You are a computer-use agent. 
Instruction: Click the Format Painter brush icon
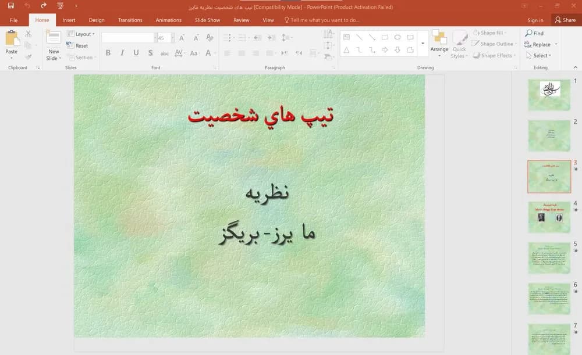pos(28,57)
